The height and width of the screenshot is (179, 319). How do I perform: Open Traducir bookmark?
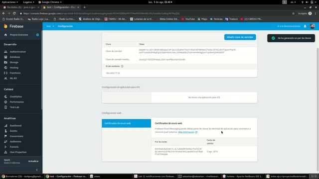click(231, 19)
